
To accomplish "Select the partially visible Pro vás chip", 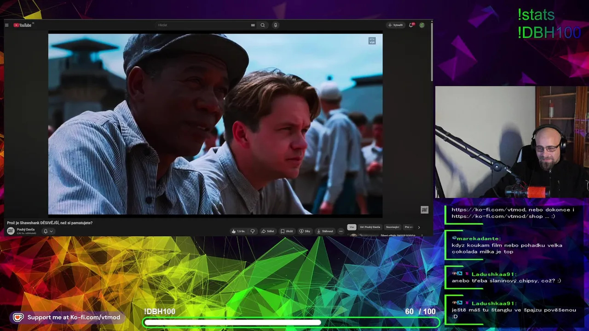I will tap(409, 227).
